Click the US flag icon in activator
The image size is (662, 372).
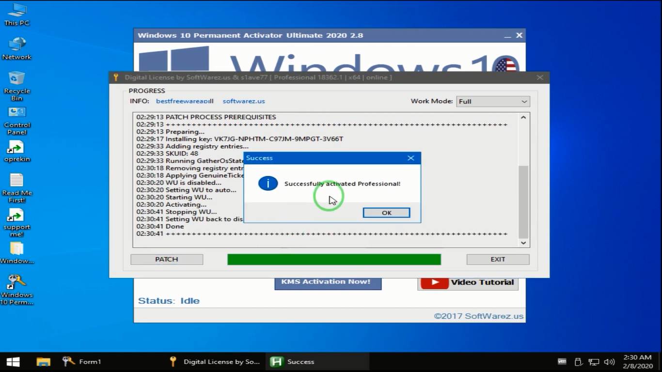click(x=506, y=64)
